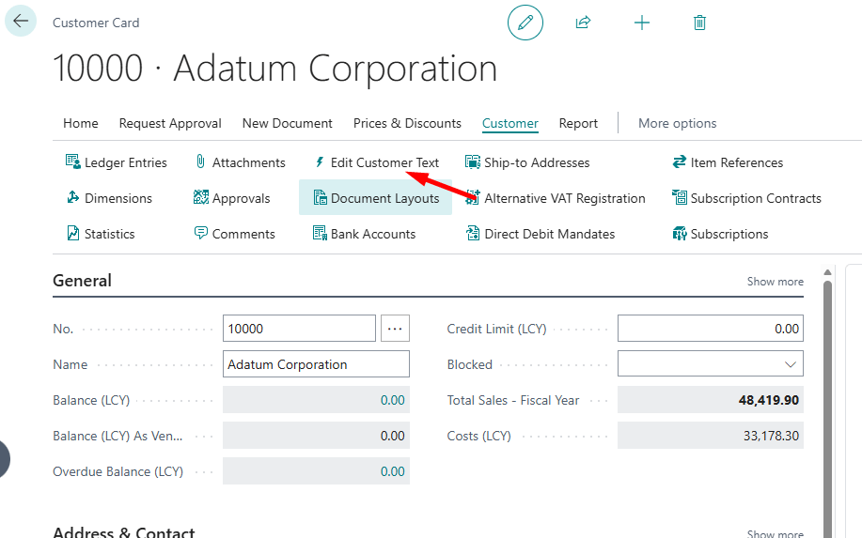Click the Balance (LCY) value link
Viewport: 862px width, 538px height.
(x=392, y=400)
